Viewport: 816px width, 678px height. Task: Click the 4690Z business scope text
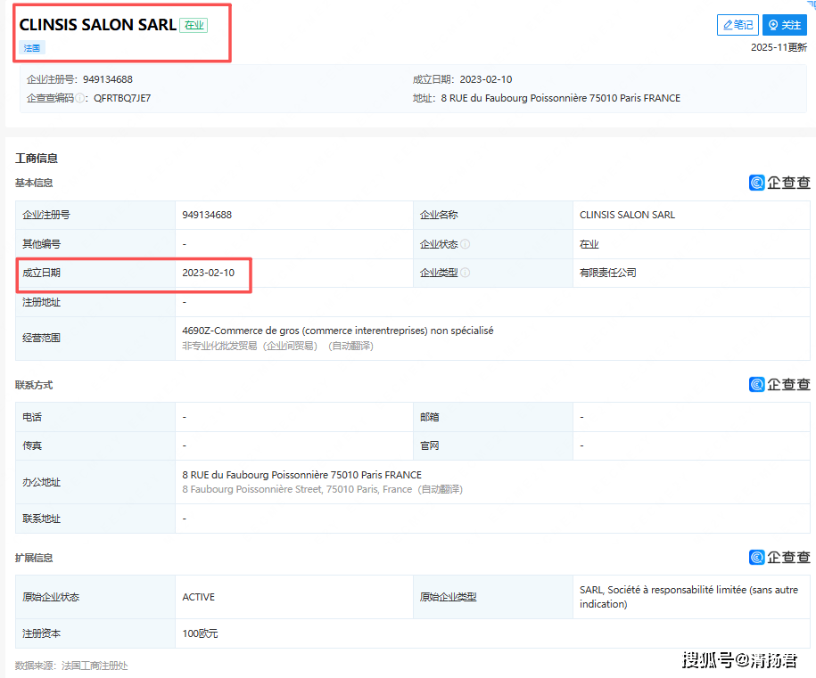pyautogui.click(x=337, y=331)
